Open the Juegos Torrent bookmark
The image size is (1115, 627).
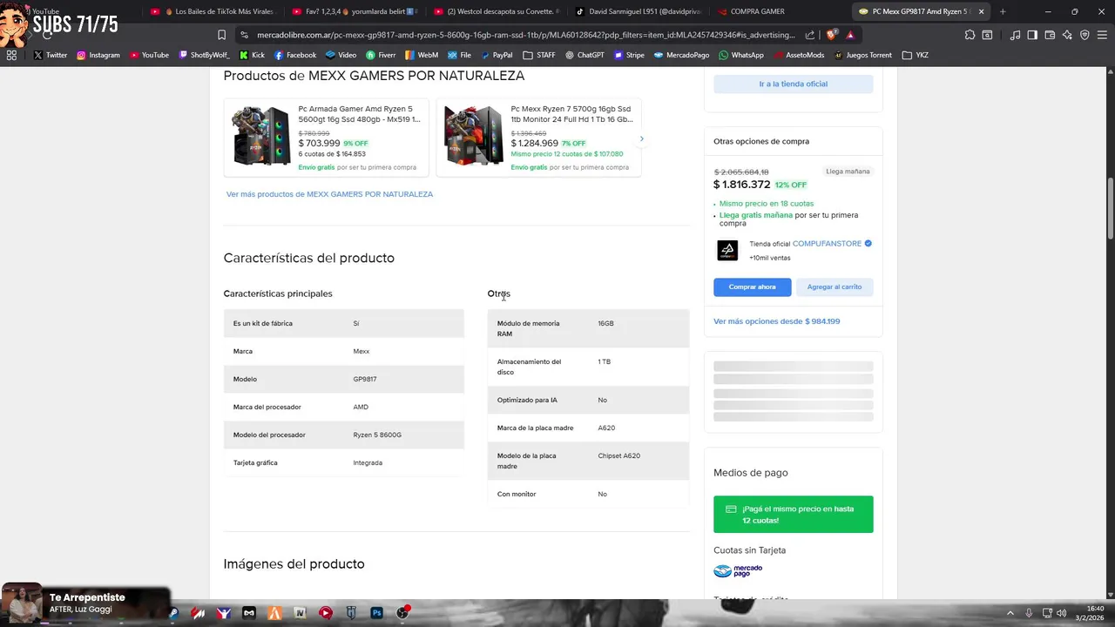coord(862,55)
